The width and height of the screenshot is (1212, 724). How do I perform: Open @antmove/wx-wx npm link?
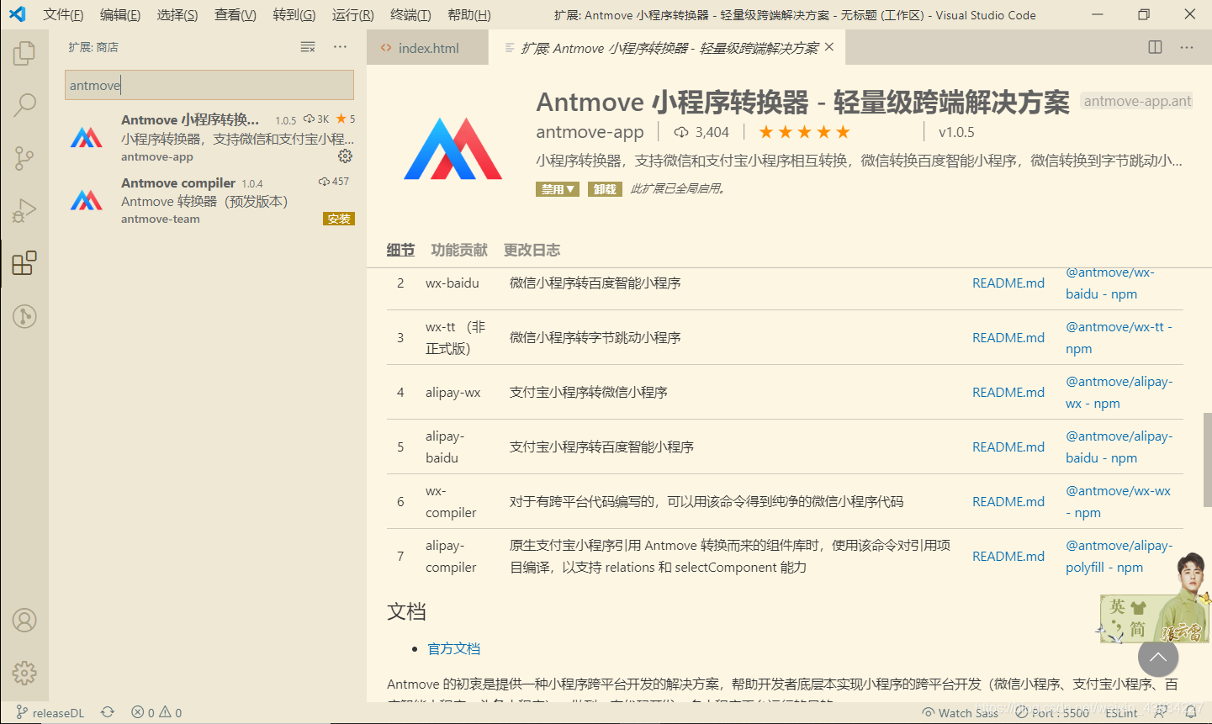pyautogui.click(x=1118, y=501)
